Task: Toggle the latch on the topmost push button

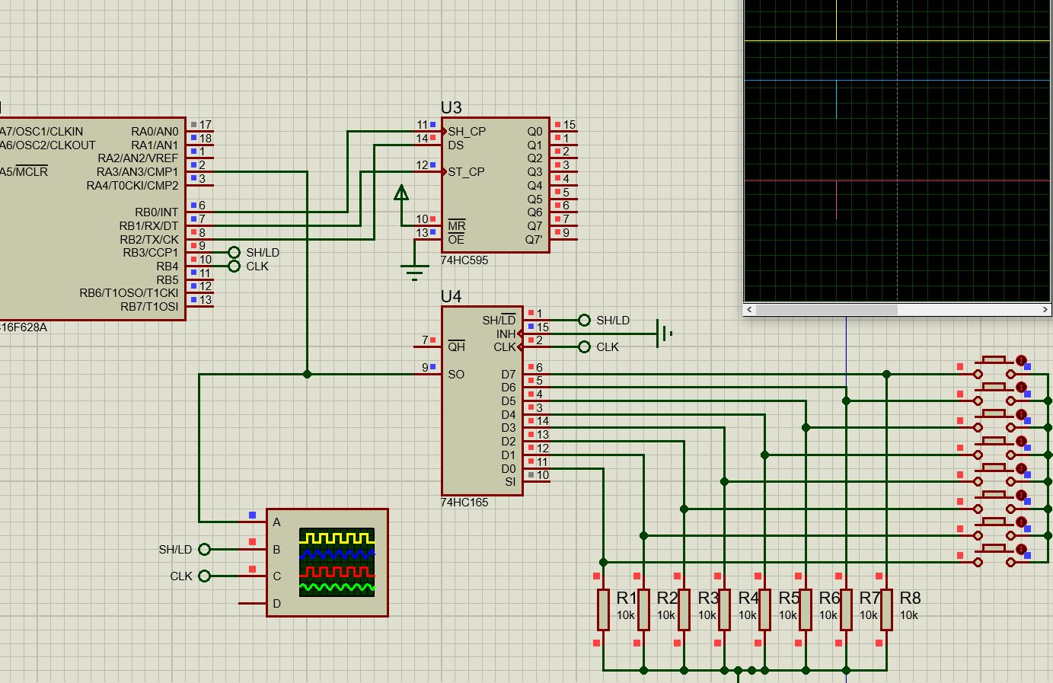Action: [1021, 360]
